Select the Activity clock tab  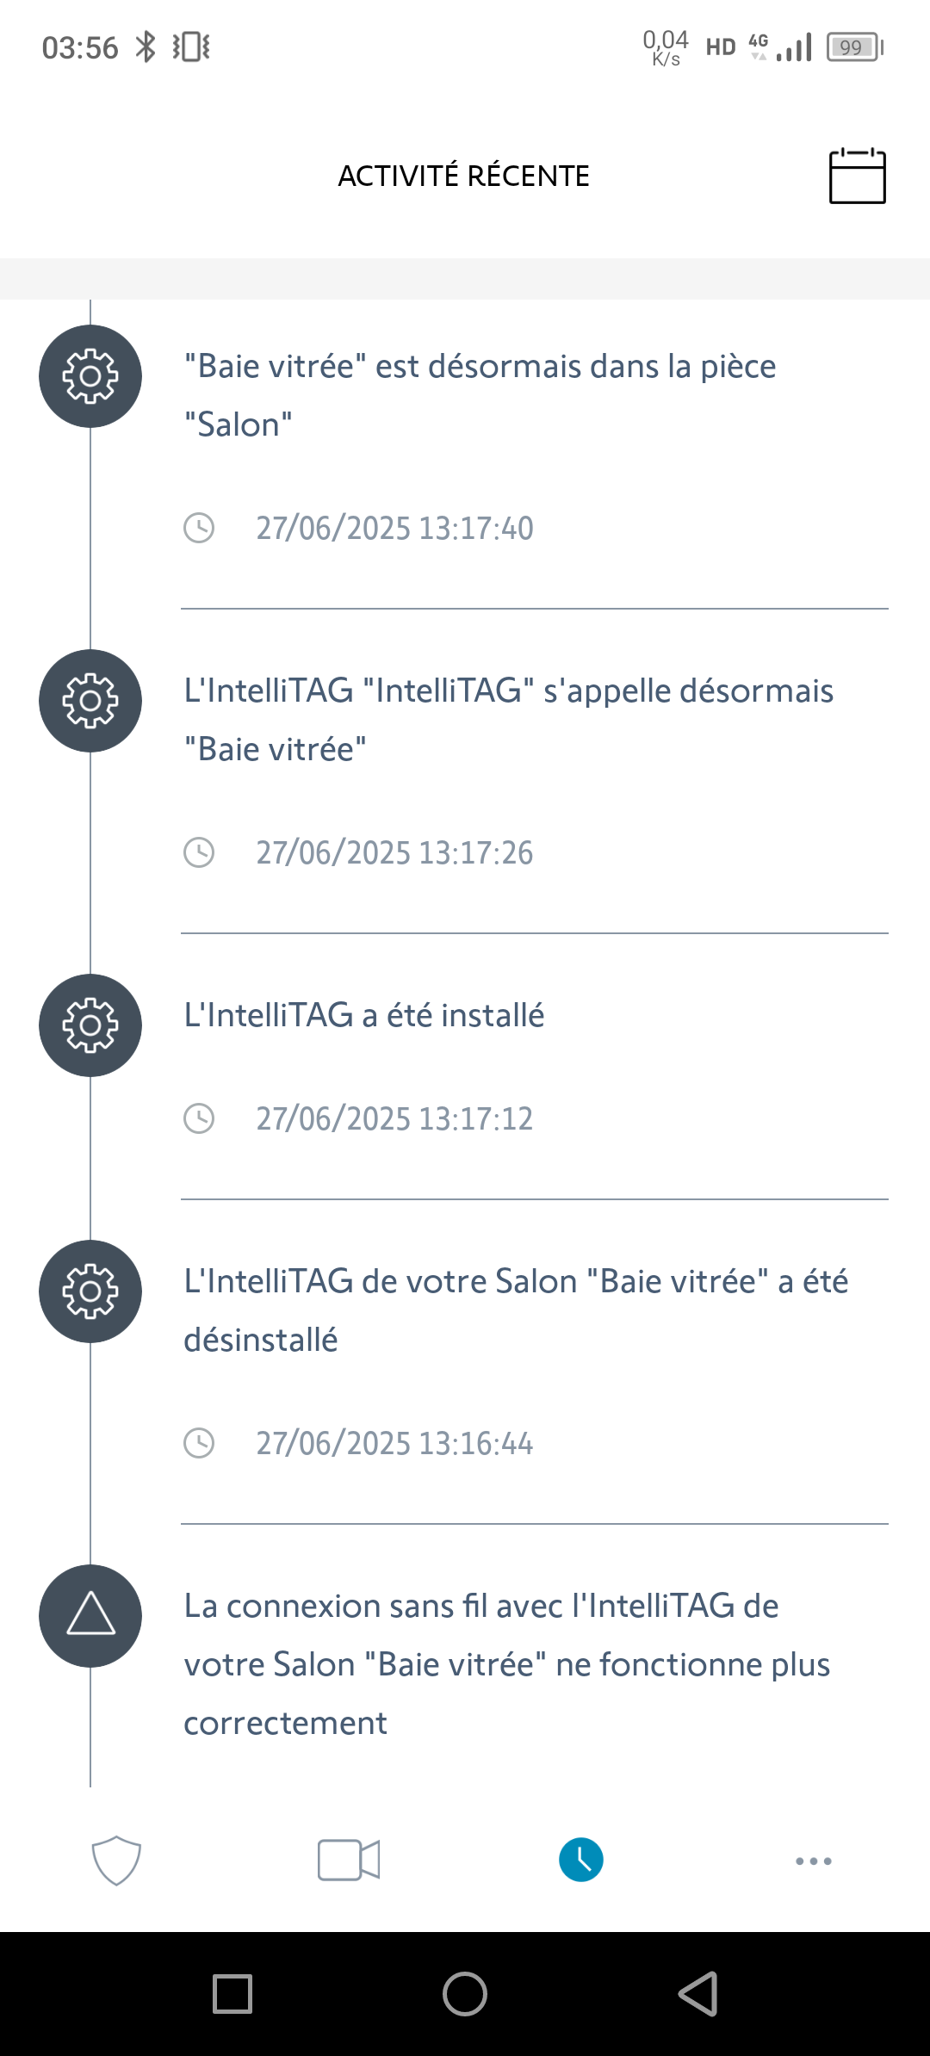[581, 1860]
